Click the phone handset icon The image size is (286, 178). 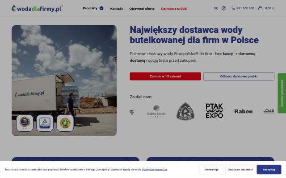click(233, 8)
